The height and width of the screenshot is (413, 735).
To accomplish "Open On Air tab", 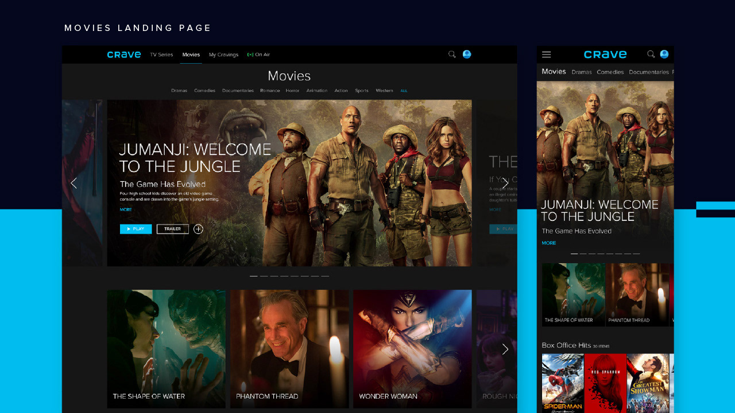I will click(258, 54).
